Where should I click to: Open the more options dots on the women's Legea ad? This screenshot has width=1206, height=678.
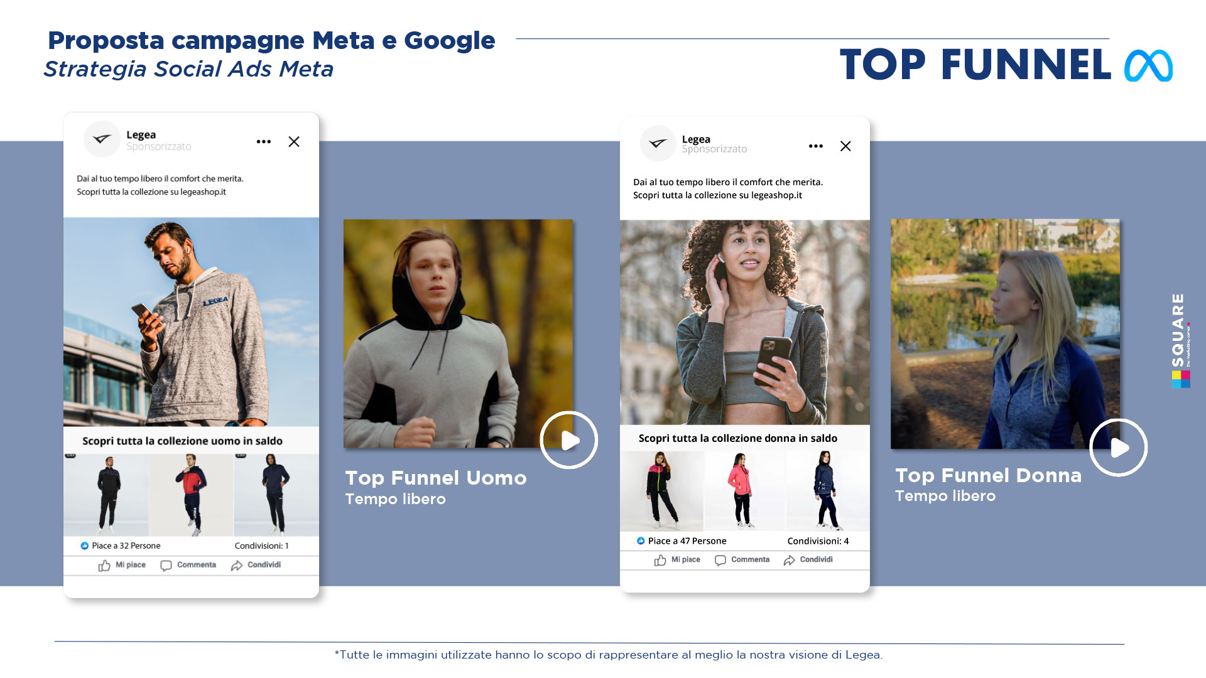[816, 146]
